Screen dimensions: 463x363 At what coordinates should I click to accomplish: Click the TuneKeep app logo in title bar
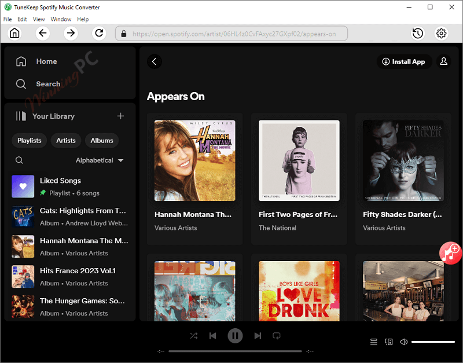[x=8, y=7]
